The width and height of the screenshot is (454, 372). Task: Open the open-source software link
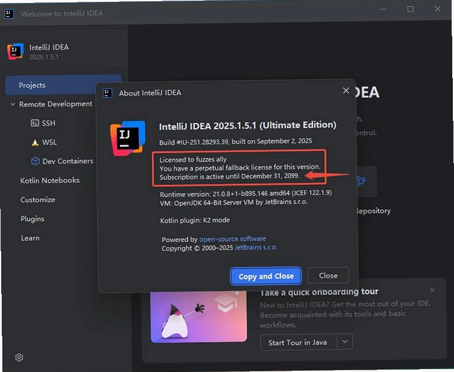[232, 239]
